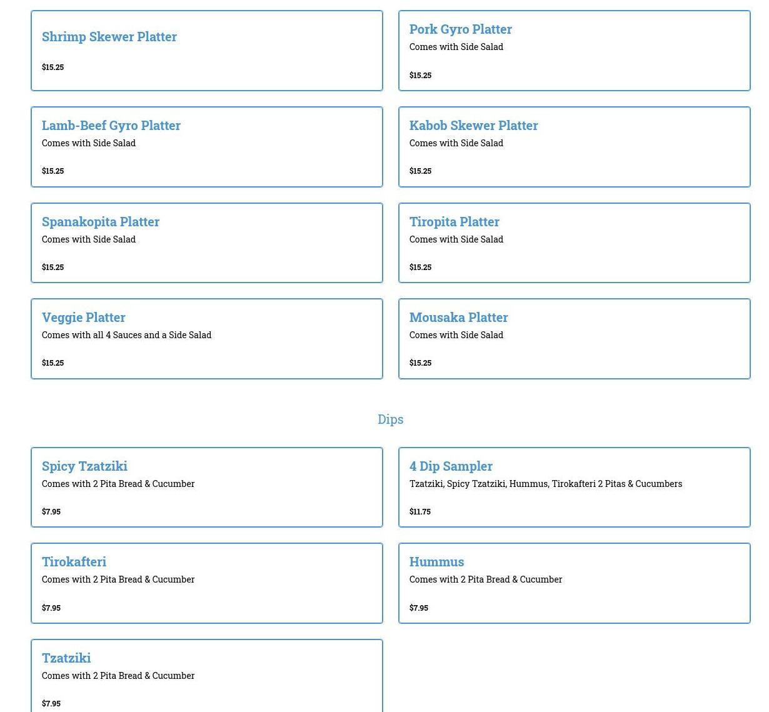Select Pork Gyro Platter title

coord(461,29)
